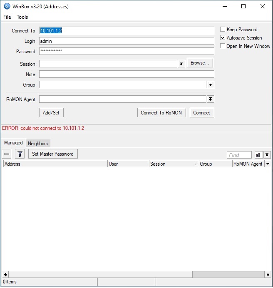Image resolution: width=273 pixels, height=288 pixels.
Task: Click the '0 items' status bar text
Action: (x=10, y=282)
